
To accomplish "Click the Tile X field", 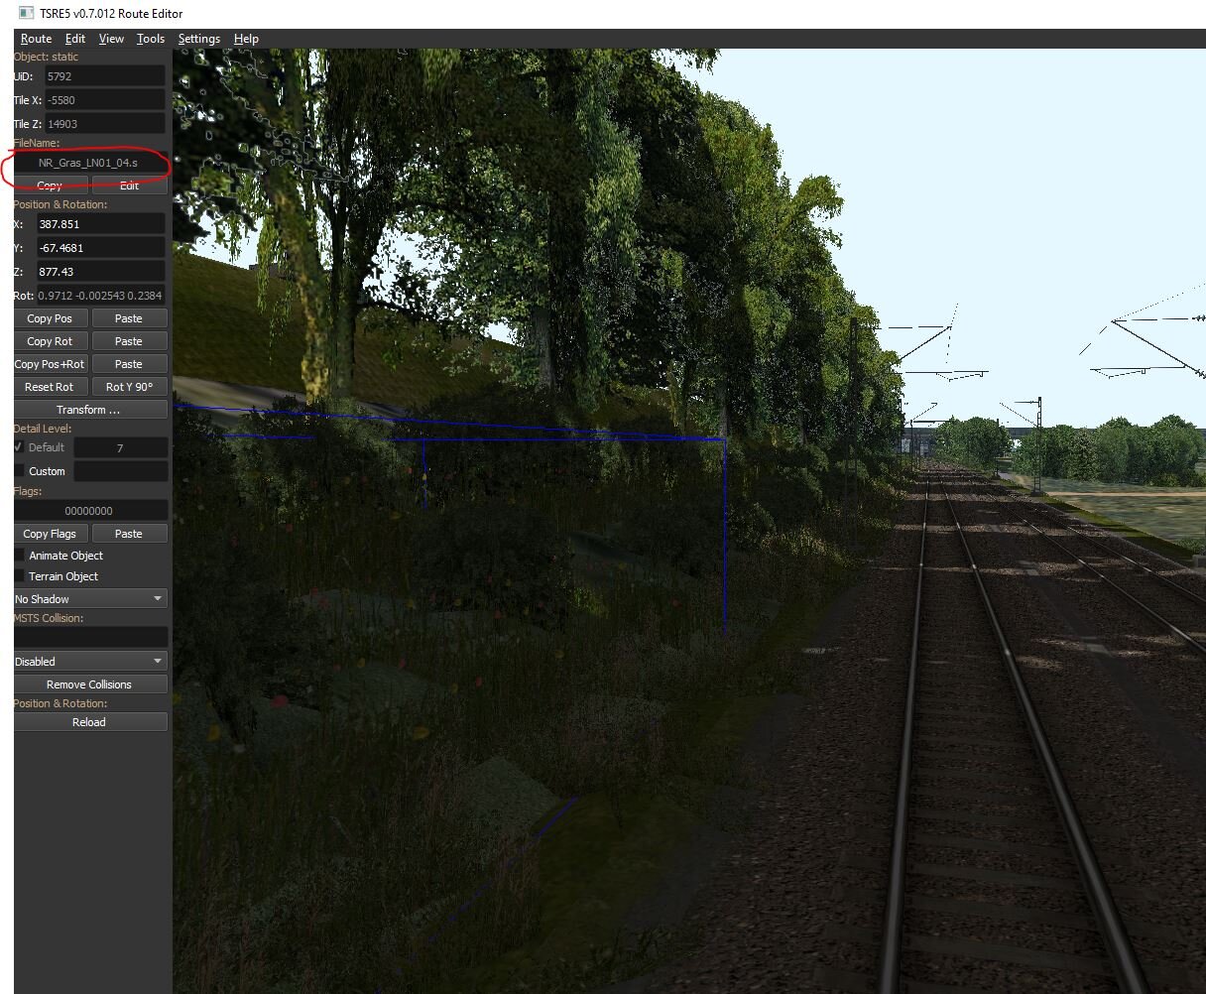I will [103, 100].
